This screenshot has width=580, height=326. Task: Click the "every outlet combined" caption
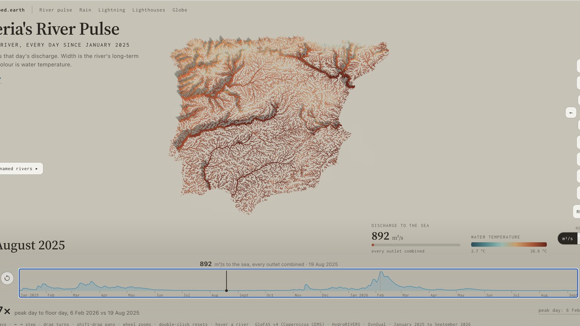[398, 251]
